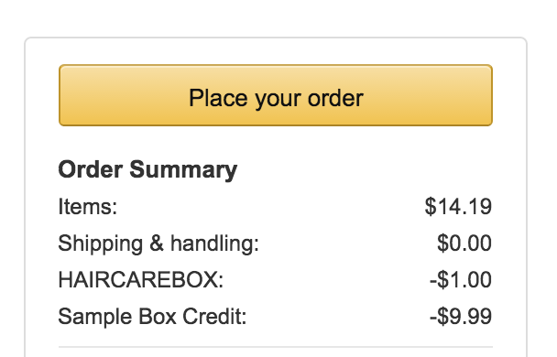The height and width of the screenshot is (357, 557).
Task: Click the blank area between button and Order Summary
Action: tap(276, 142)
